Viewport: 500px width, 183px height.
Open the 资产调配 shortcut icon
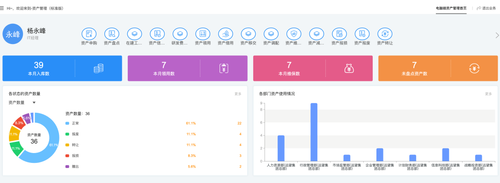(x=271, y=34)
